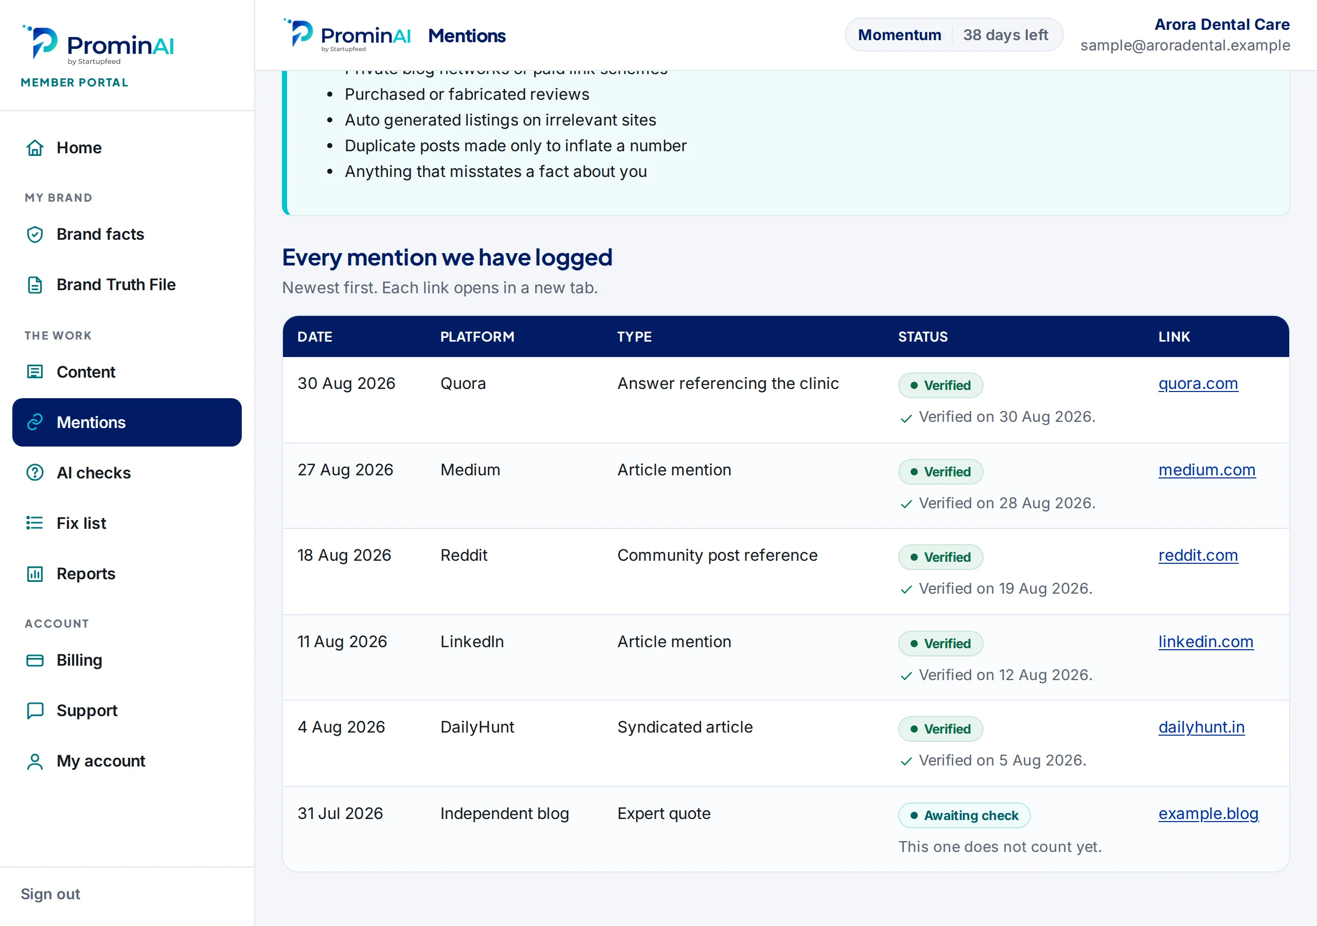Click the Verified badge in the DailyHunt row
The image size is (1317, 926).
pos(940,729)
